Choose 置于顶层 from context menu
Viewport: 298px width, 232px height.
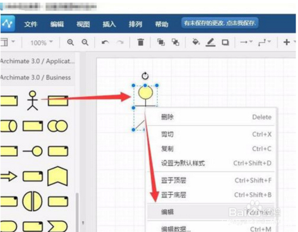pyautogui.click(x=212, y=180)
